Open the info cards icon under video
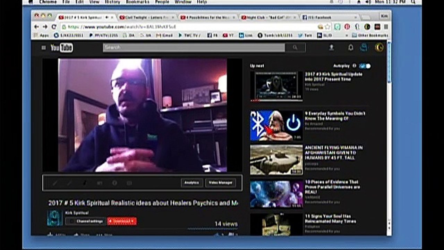This screenshot has width=444, height=250. click(x=114, y=183)
